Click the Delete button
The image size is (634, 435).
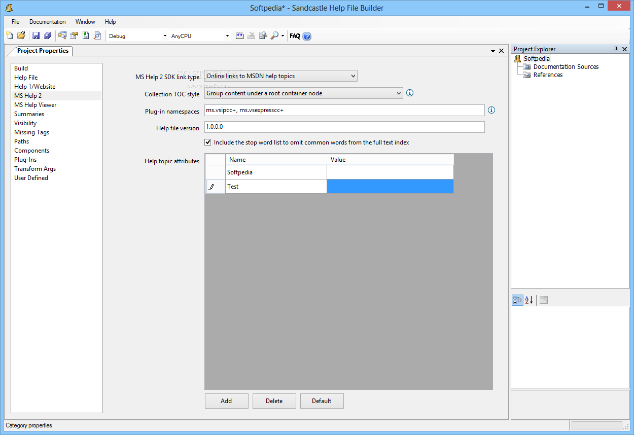click(274, 401)
